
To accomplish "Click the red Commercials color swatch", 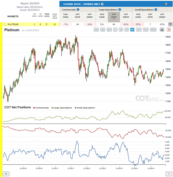I will [34, 108].
